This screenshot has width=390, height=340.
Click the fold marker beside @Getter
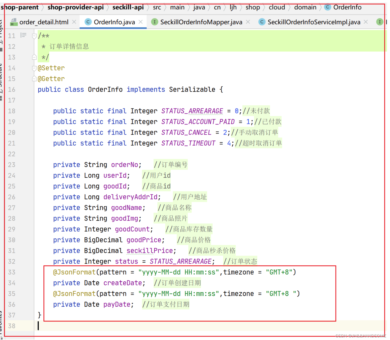click(34, 79)
